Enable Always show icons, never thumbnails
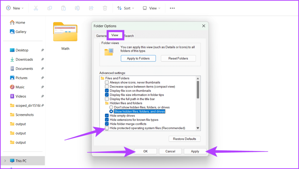Image resolution: width=299 pixels, height=169 pixels. click(x=107, y=82)
